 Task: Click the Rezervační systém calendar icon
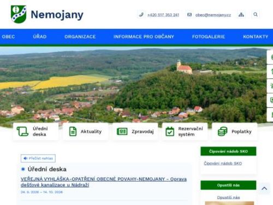pos(170,131)
